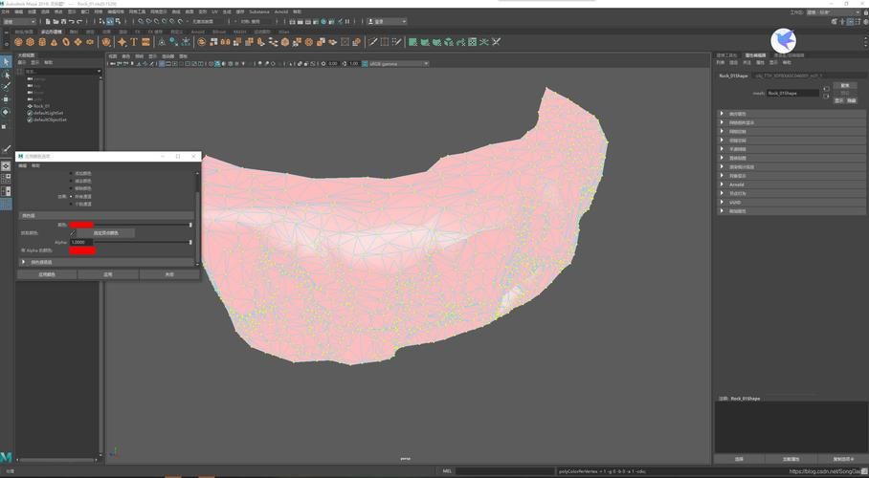The width and height of the screenshot is (869, 478).
Task: Click the polygon Type (T) shelf icon
Action: 134,42
